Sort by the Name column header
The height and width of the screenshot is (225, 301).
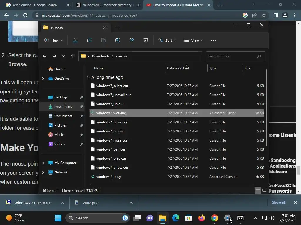tap(99, 68)
